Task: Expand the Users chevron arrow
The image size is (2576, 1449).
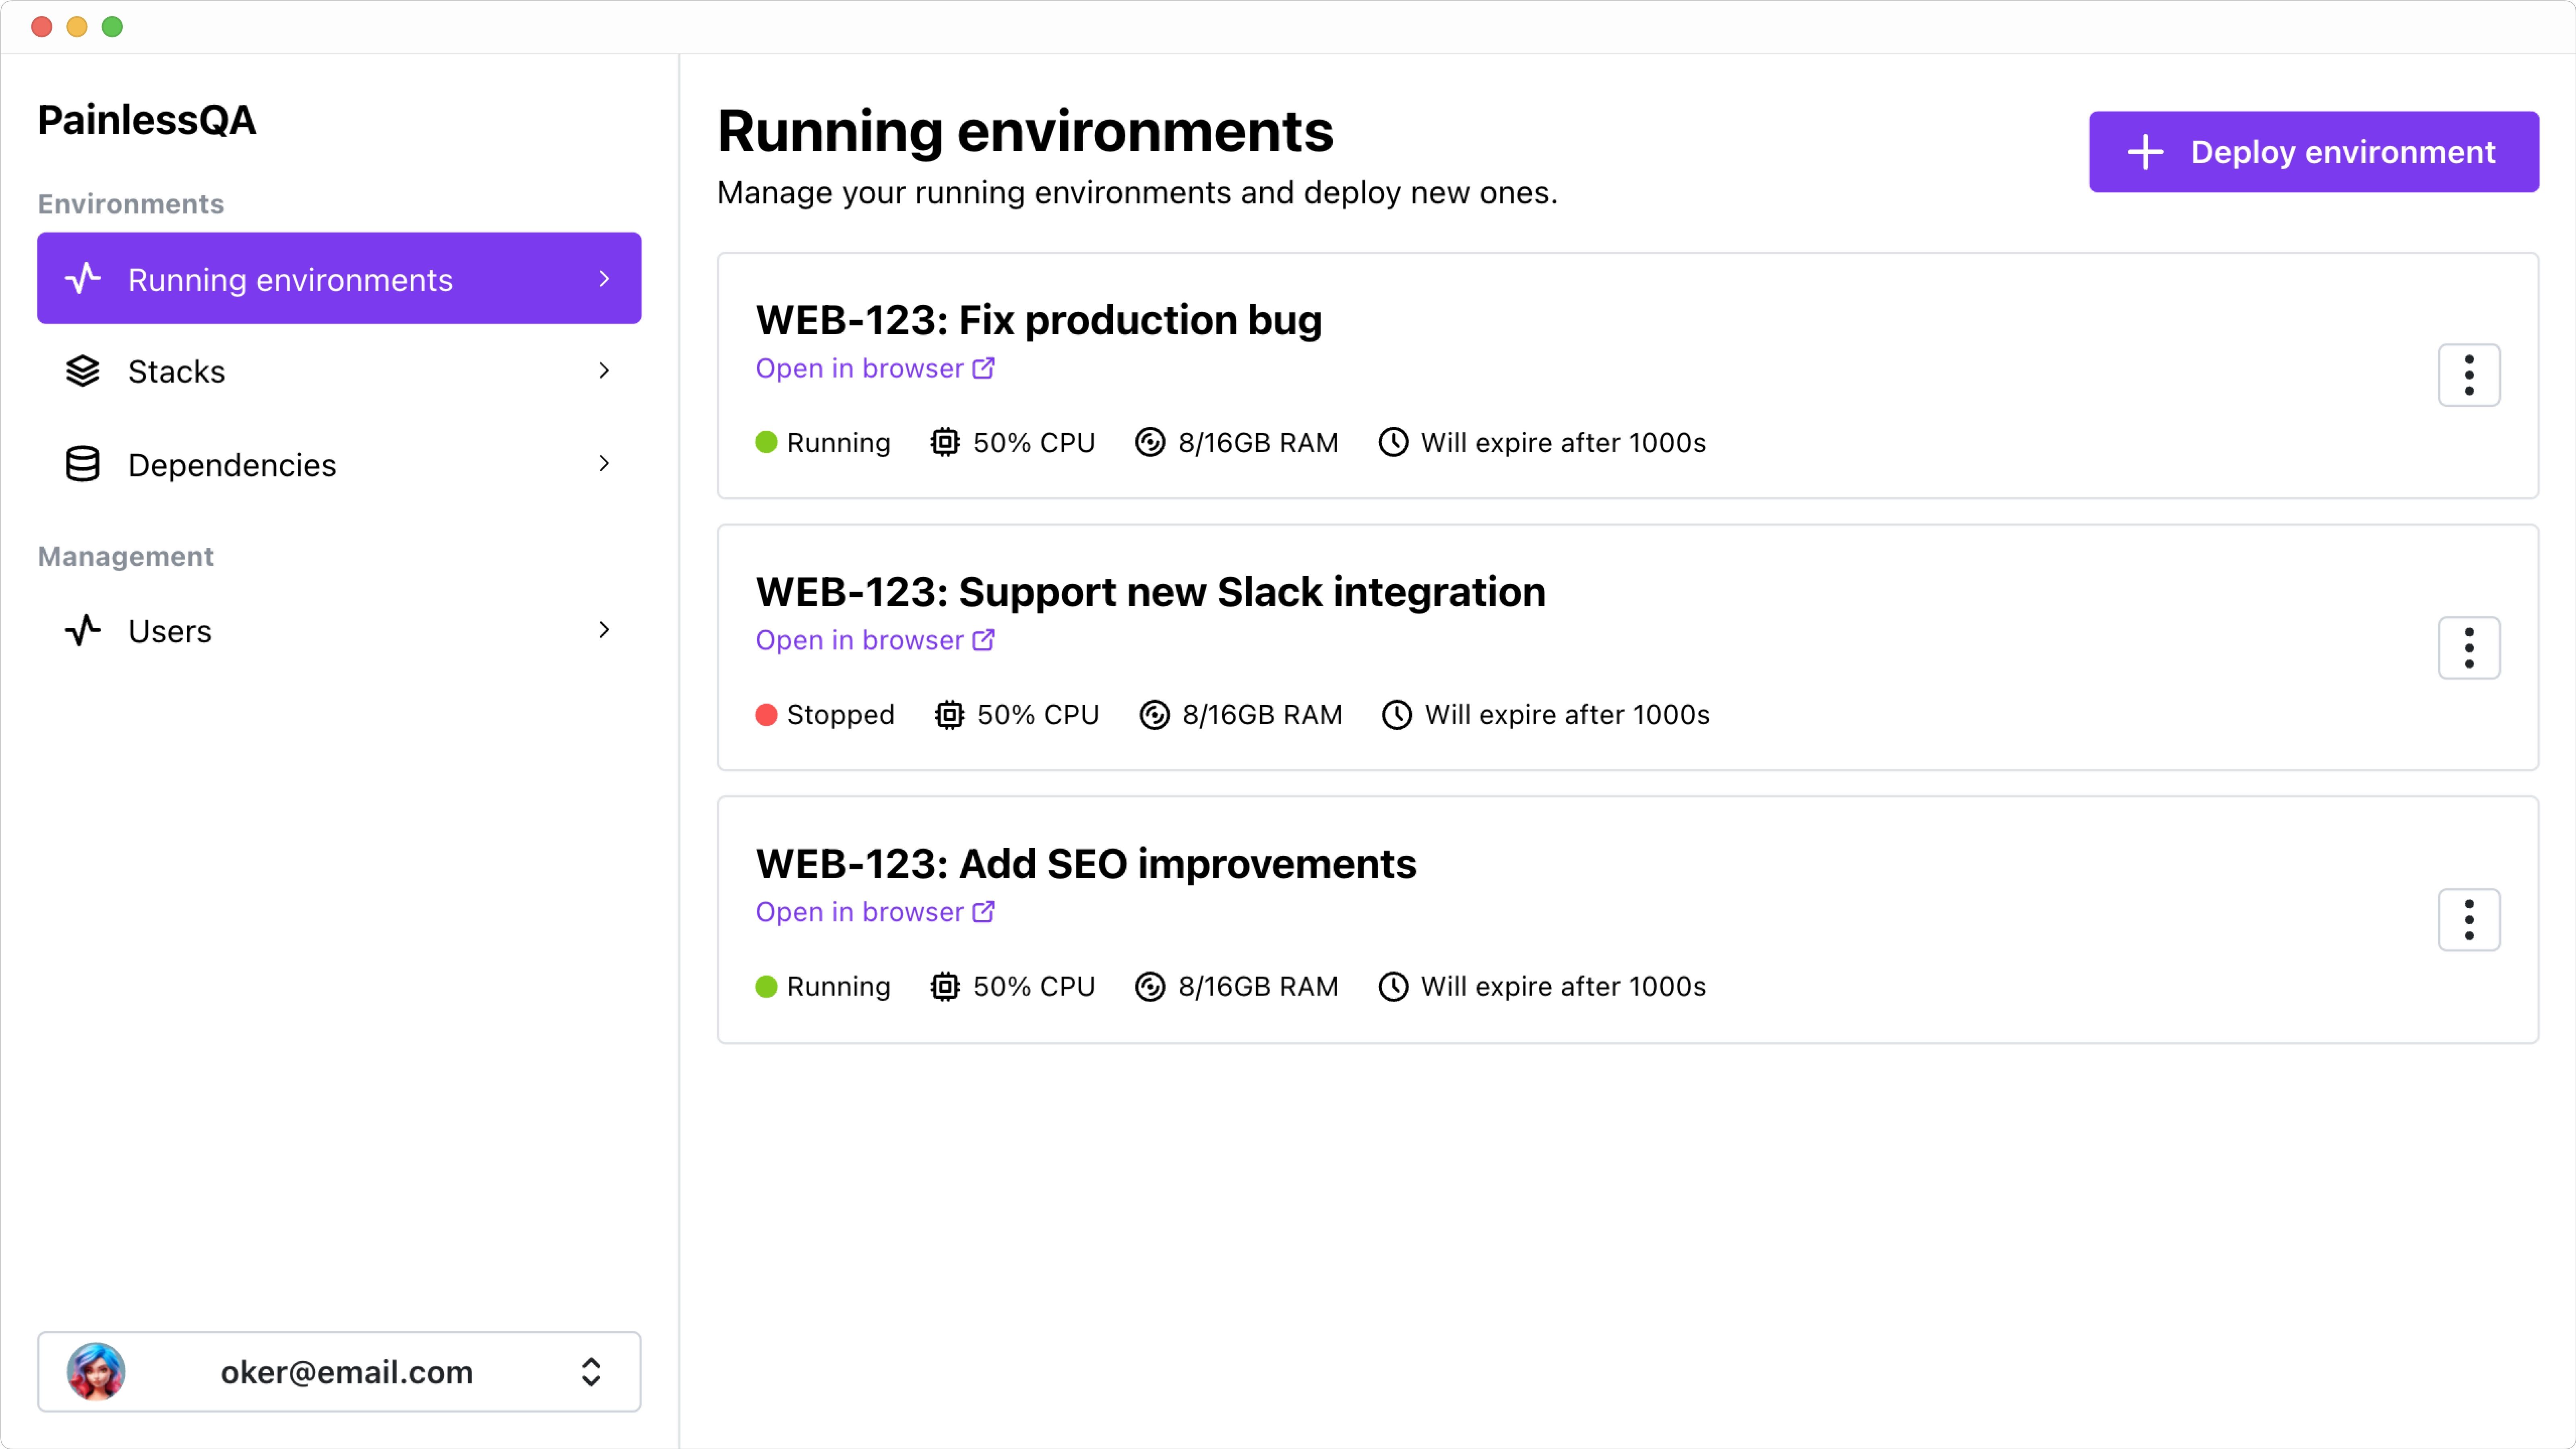Action: pos(604,630)
